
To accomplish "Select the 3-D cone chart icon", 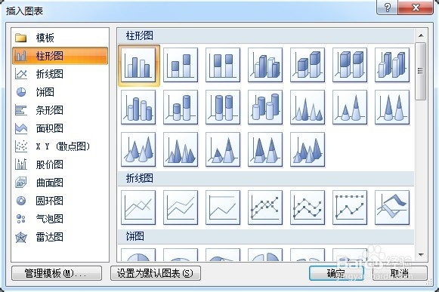I will pyautogui.click(x=138, y=149).
